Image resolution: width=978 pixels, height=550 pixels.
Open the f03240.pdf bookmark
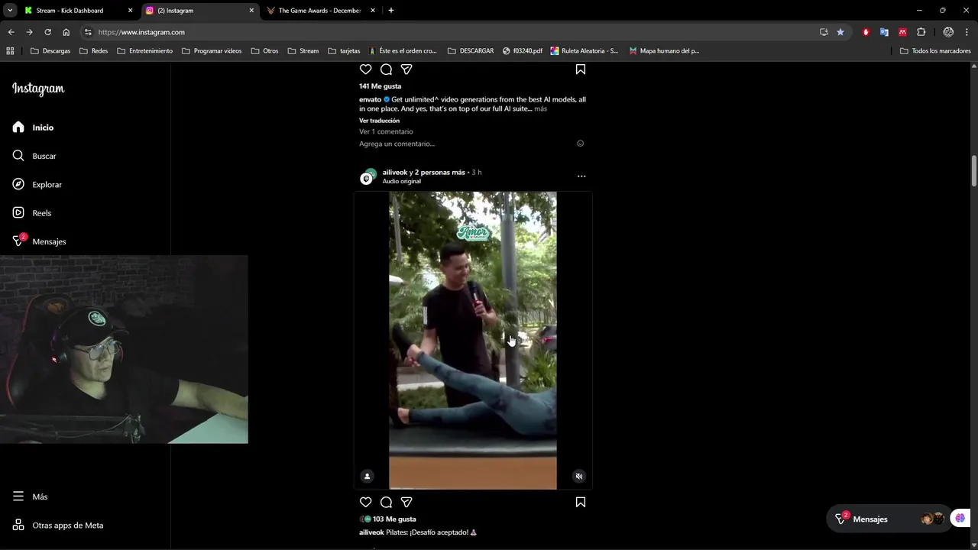pyautogui.click(x=523, y=51)
